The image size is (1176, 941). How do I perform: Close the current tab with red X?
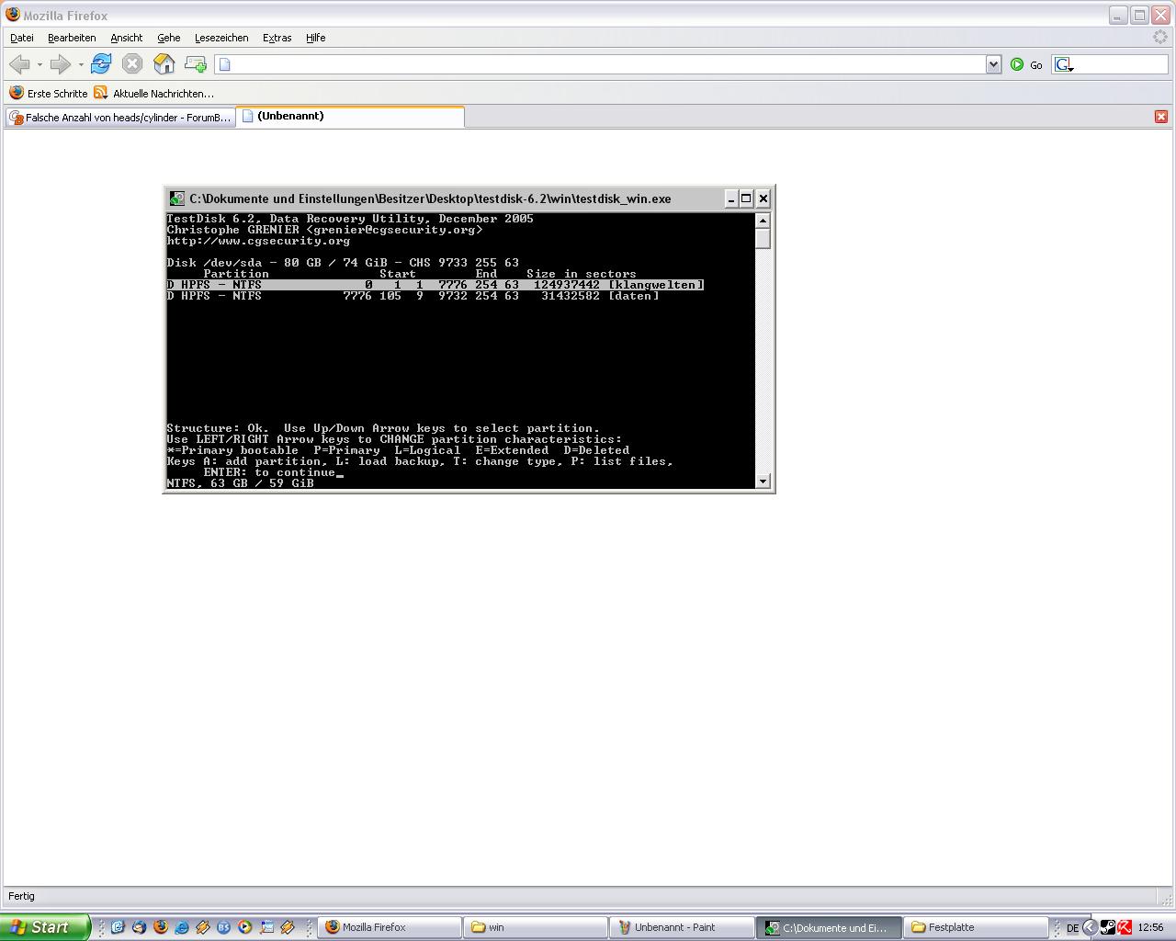[x=1161, y=117]
